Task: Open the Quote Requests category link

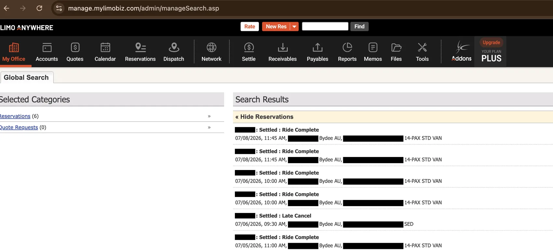Action: click(19, 127)
